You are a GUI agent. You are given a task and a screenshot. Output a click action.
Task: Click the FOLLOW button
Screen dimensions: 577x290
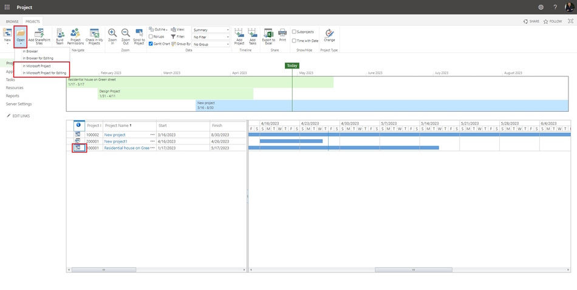(553, 21)
